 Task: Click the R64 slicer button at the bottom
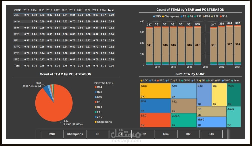[166, 134]
